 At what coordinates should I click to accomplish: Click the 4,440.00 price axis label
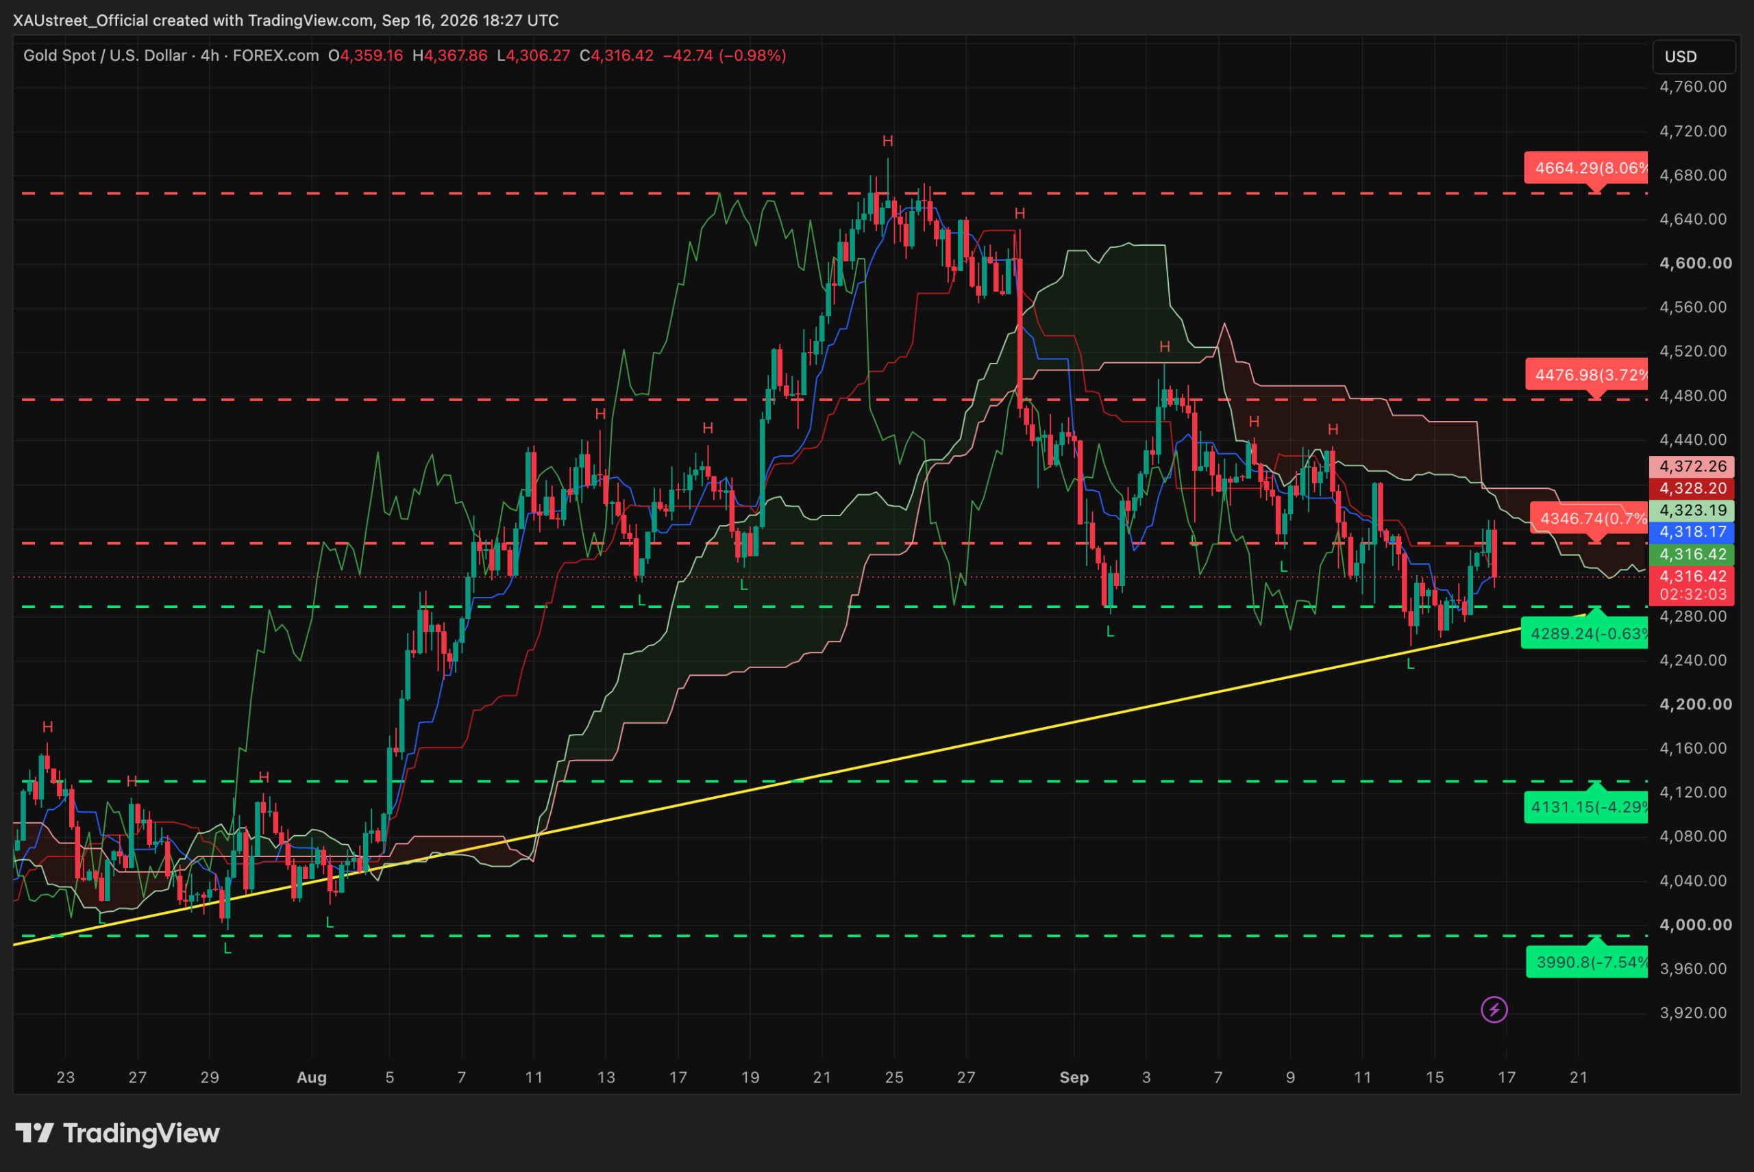tap(1692, 439)
